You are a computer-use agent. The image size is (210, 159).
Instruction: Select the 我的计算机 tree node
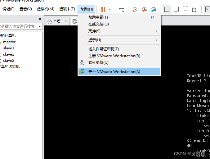(x=8, y=35)
